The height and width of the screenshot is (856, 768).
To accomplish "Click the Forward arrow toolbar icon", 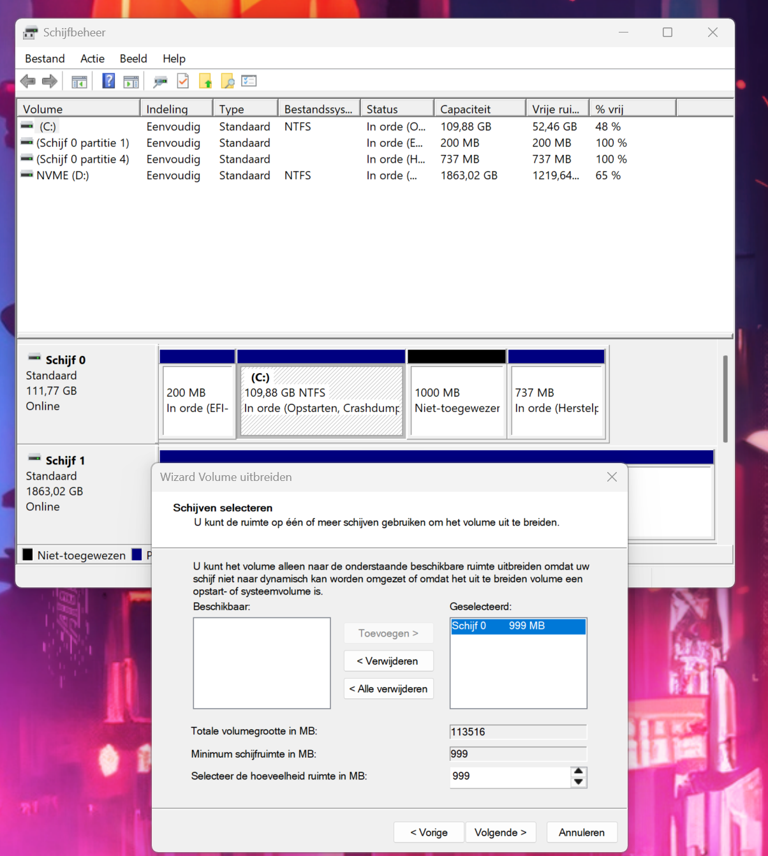I will click(x=50, y=81).
